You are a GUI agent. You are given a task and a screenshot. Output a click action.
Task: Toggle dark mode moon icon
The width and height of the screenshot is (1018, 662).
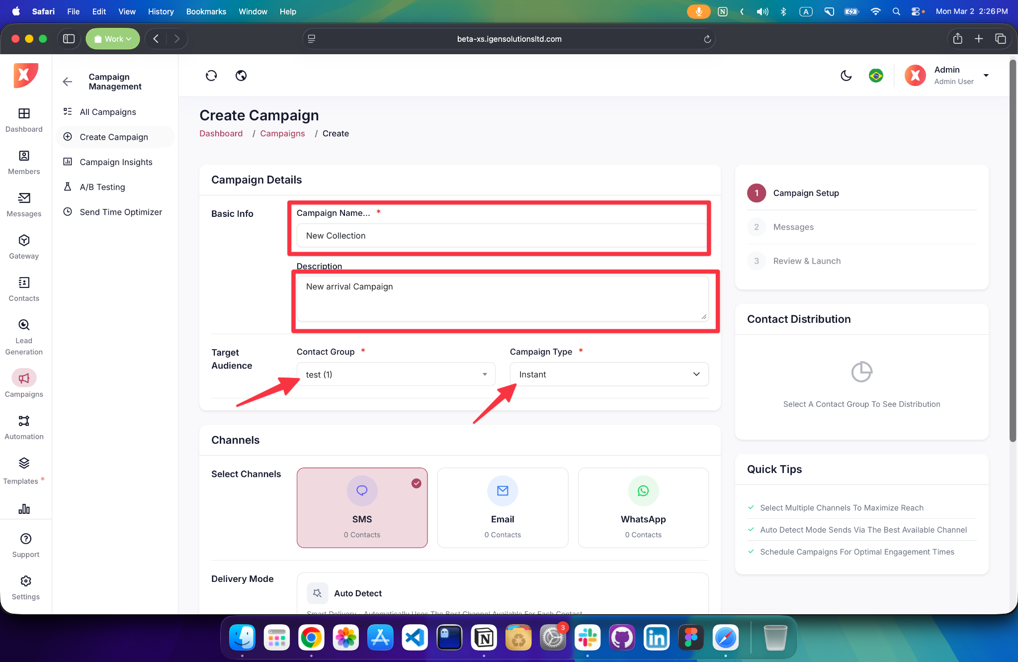pyautogui.click(x=846, y=76)
